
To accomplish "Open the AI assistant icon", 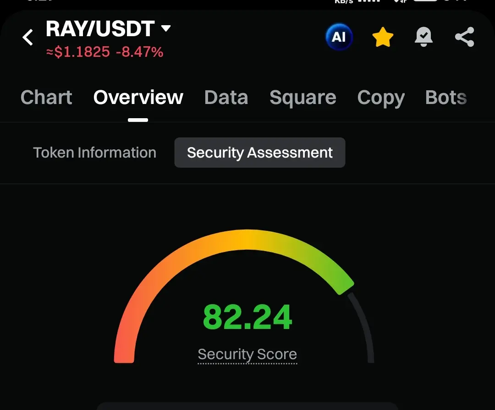I will (339, 37).
